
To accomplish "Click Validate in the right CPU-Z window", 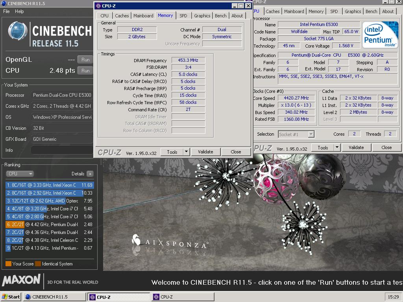I will pyautogui.click(x=356, y=147).
